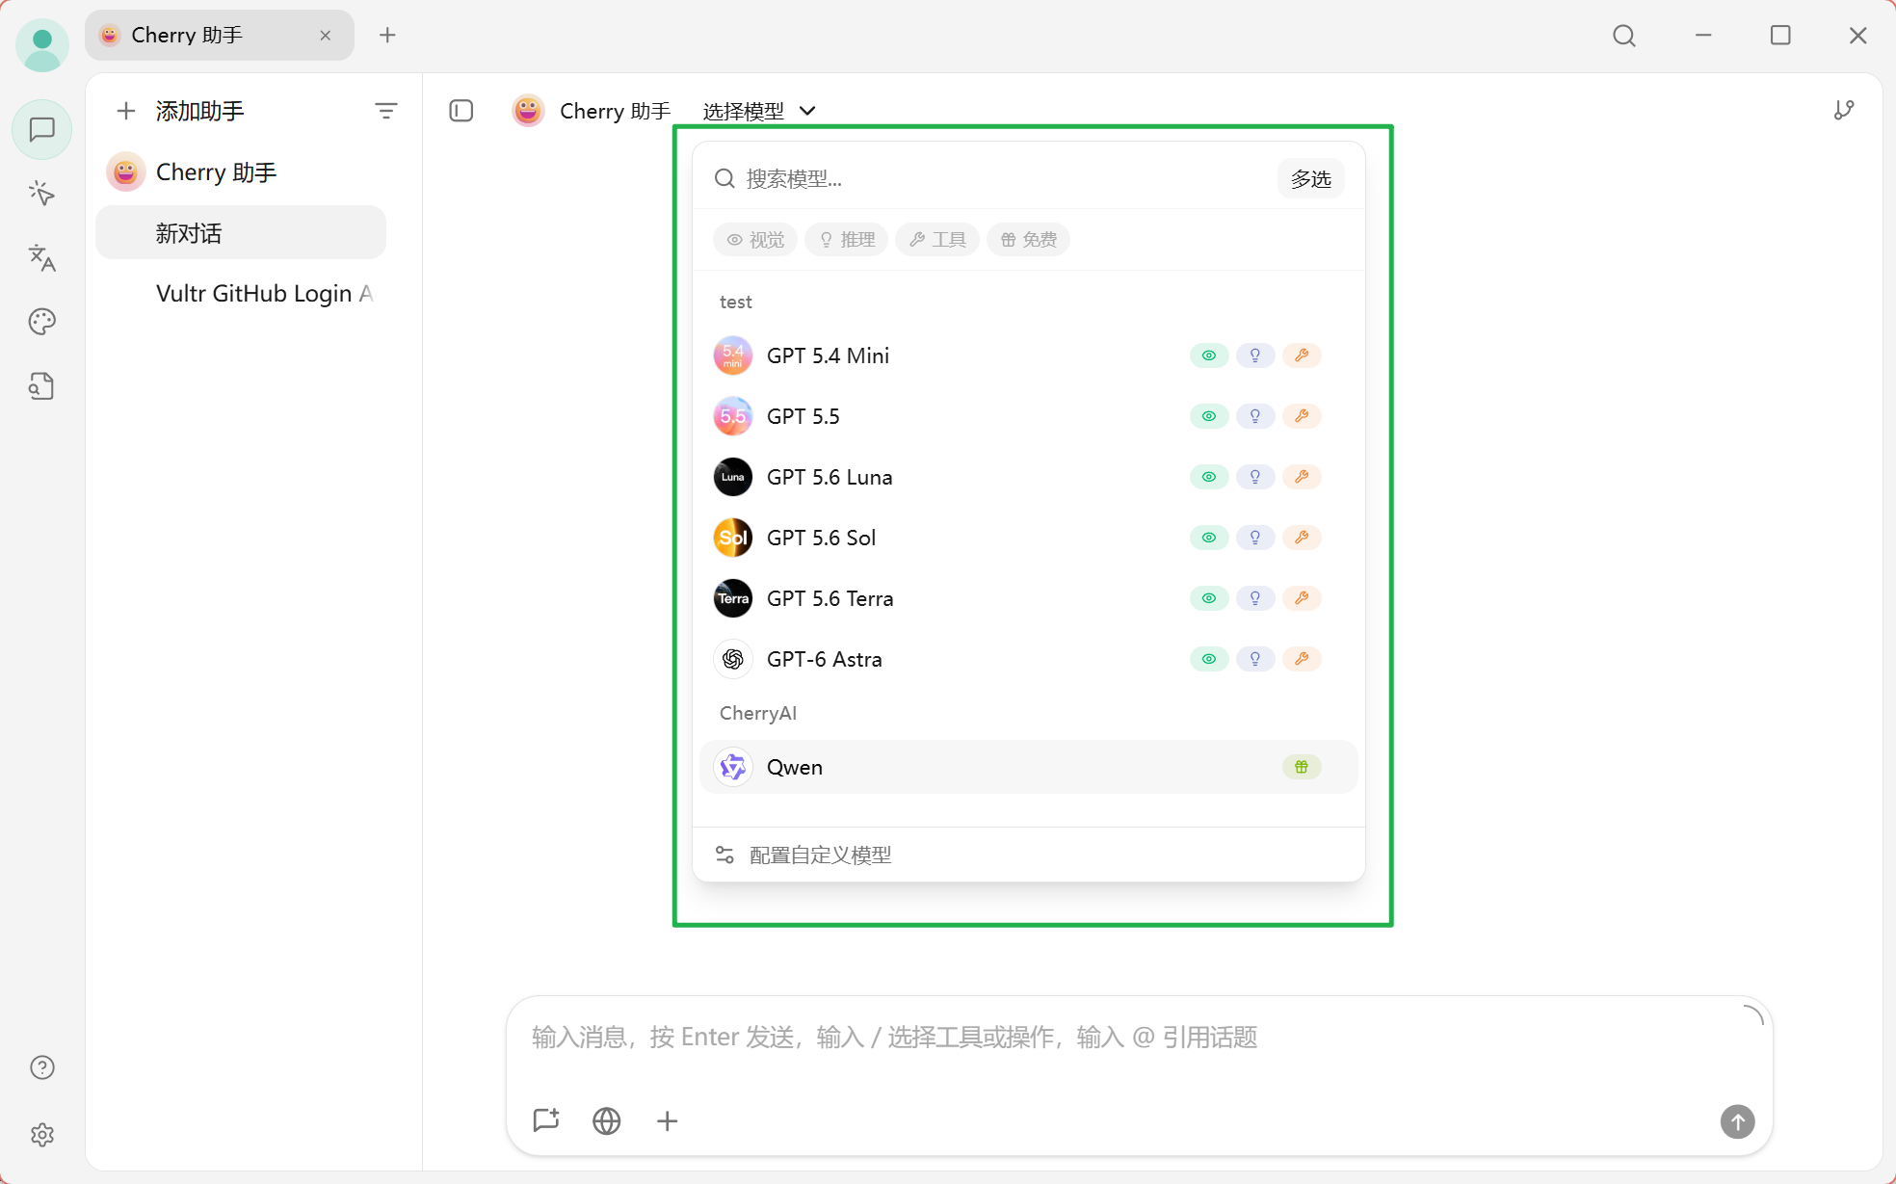Click the new topic icon in input bar
Image resolution: width=1896 pixels, height=1184 pixels.
(546, 1120)
